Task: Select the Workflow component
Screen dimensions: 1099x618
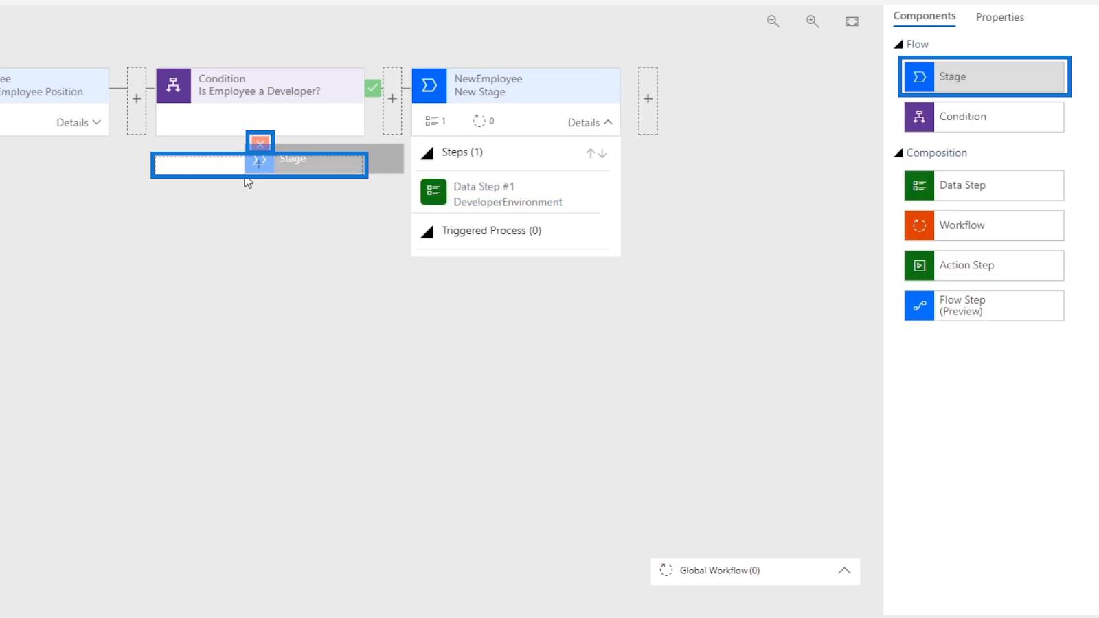Action: tap(984, 225)
